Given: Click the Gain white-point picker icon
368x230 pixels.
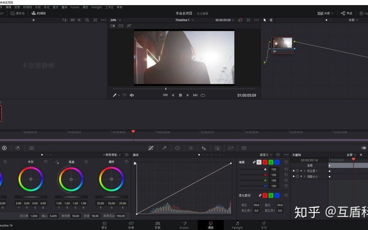Looking at the screenshot, I should 57,162.
